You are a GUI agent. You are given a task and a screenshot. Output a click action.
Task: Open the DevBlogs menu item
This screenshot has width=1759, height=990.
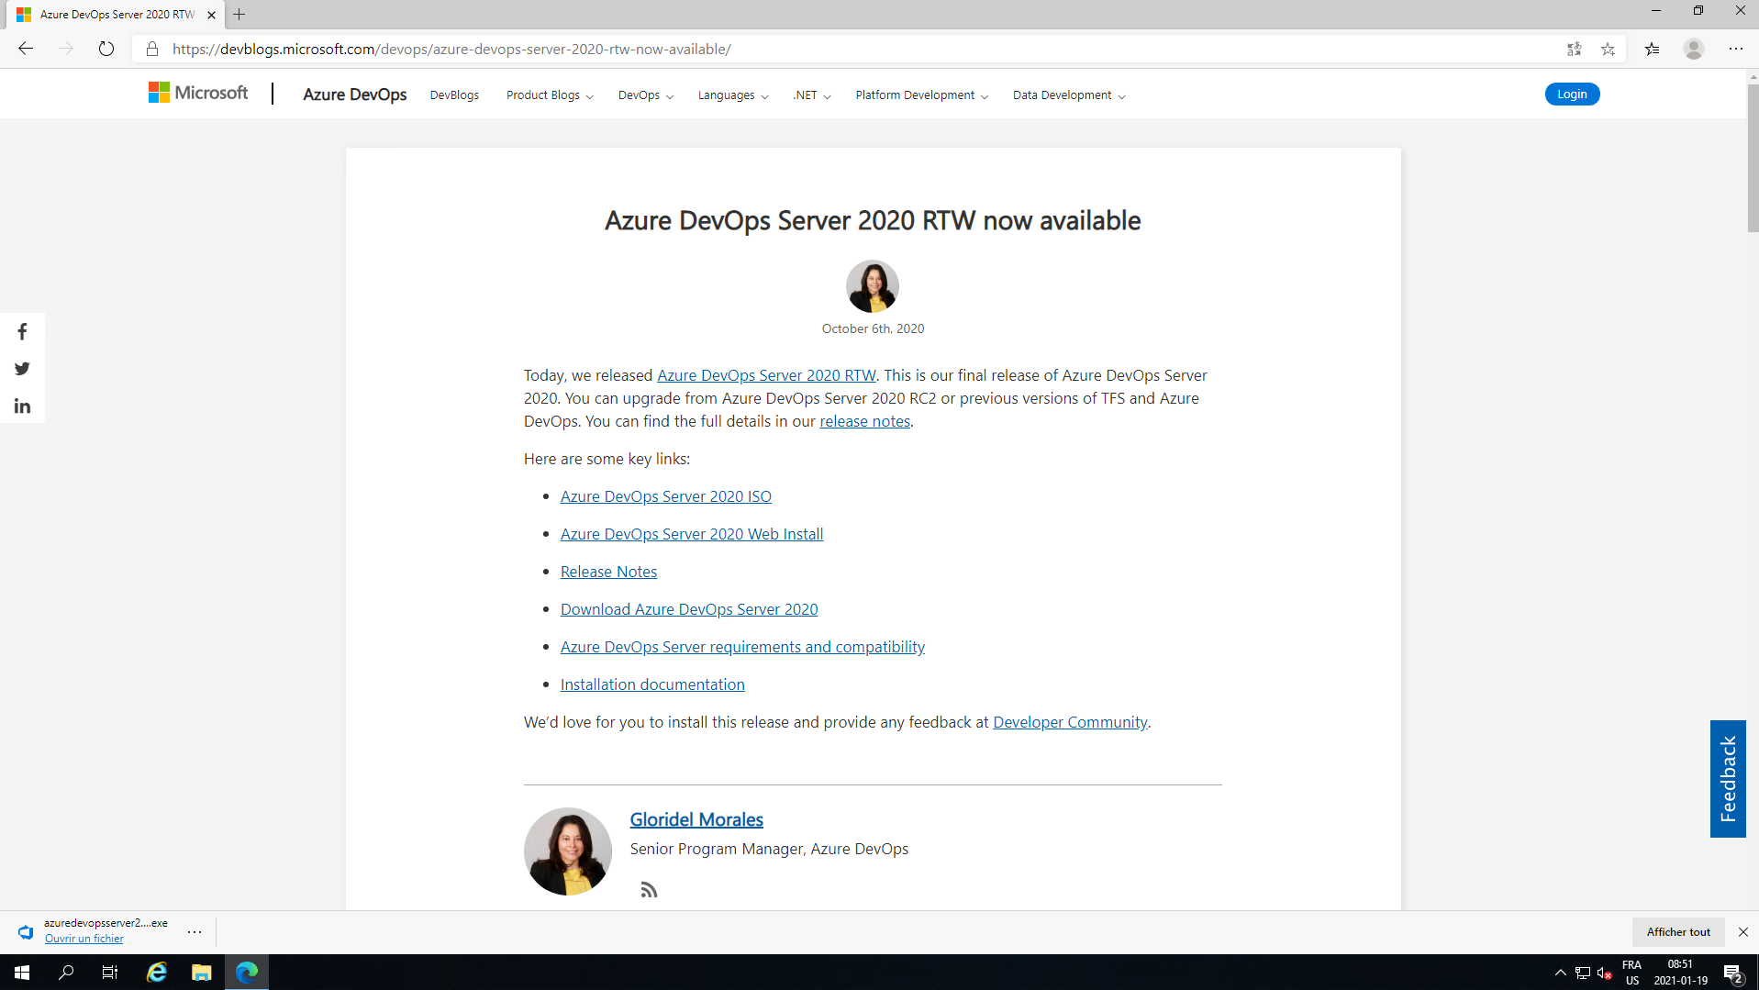point(454,95)
